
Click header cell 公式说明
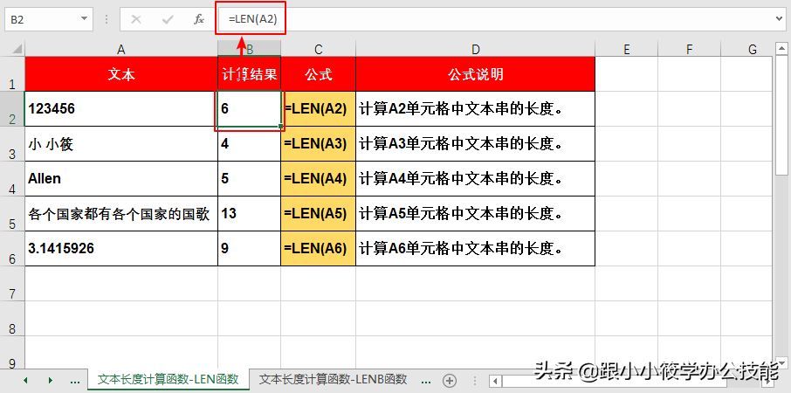click(475, 74)
